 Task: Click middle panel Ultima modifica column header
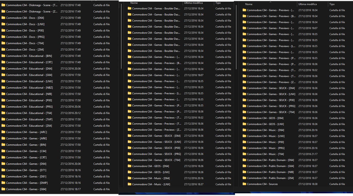[193, 3]
